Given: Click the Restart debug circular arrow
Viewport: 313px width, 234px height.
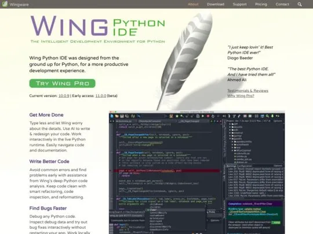Looking at the screenshot, I should (213, 116).
